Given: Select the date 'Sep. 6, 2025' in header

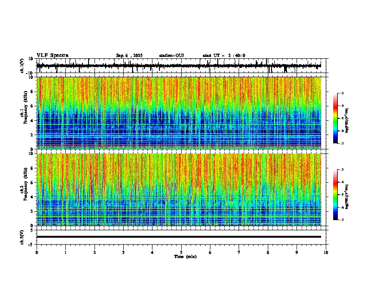Looking at the screenshot, I should 129,55.
